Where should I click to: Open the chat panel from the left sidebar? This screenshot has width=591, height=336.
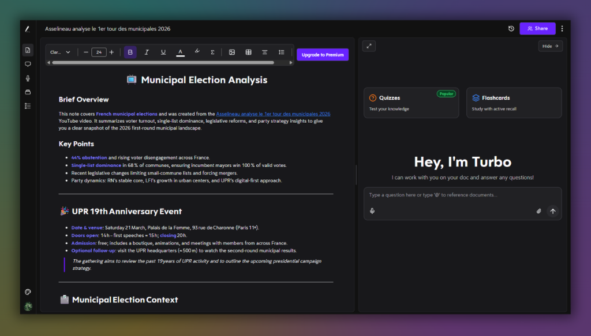coord(27,64)
